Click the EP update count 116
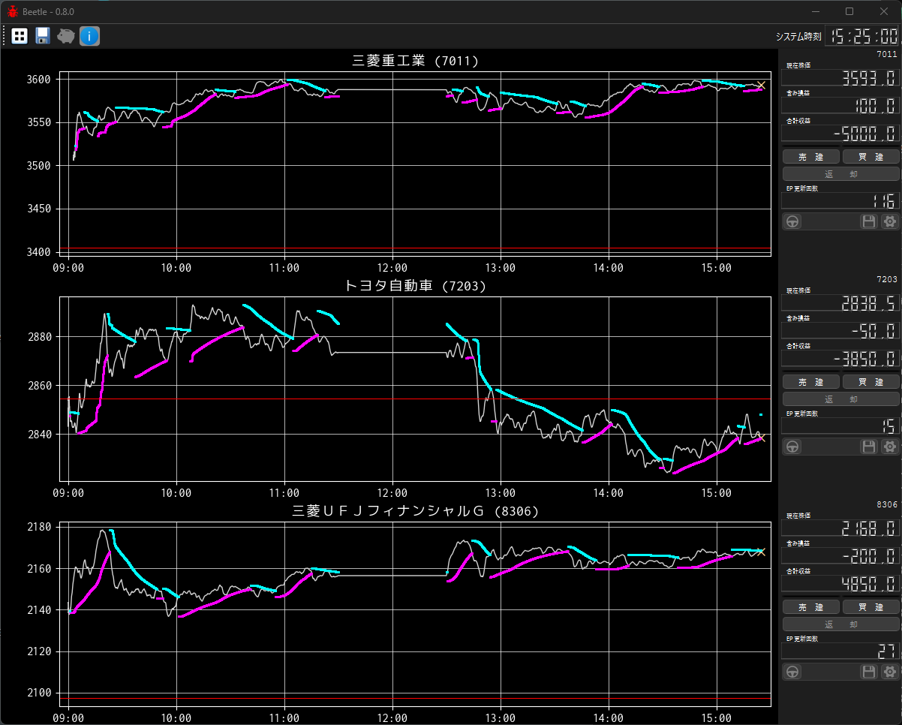The image size is (902, 725). [x=840, y=201]
